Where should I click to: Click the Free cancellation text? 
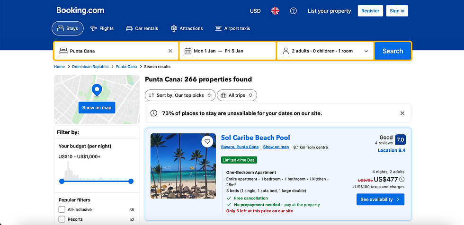tap(251, 198)
